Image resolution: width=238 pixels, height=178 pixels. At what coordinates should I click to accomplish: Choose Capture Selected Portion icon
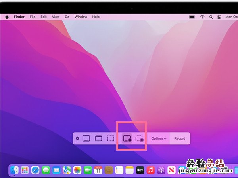click(x=111, y=138)
